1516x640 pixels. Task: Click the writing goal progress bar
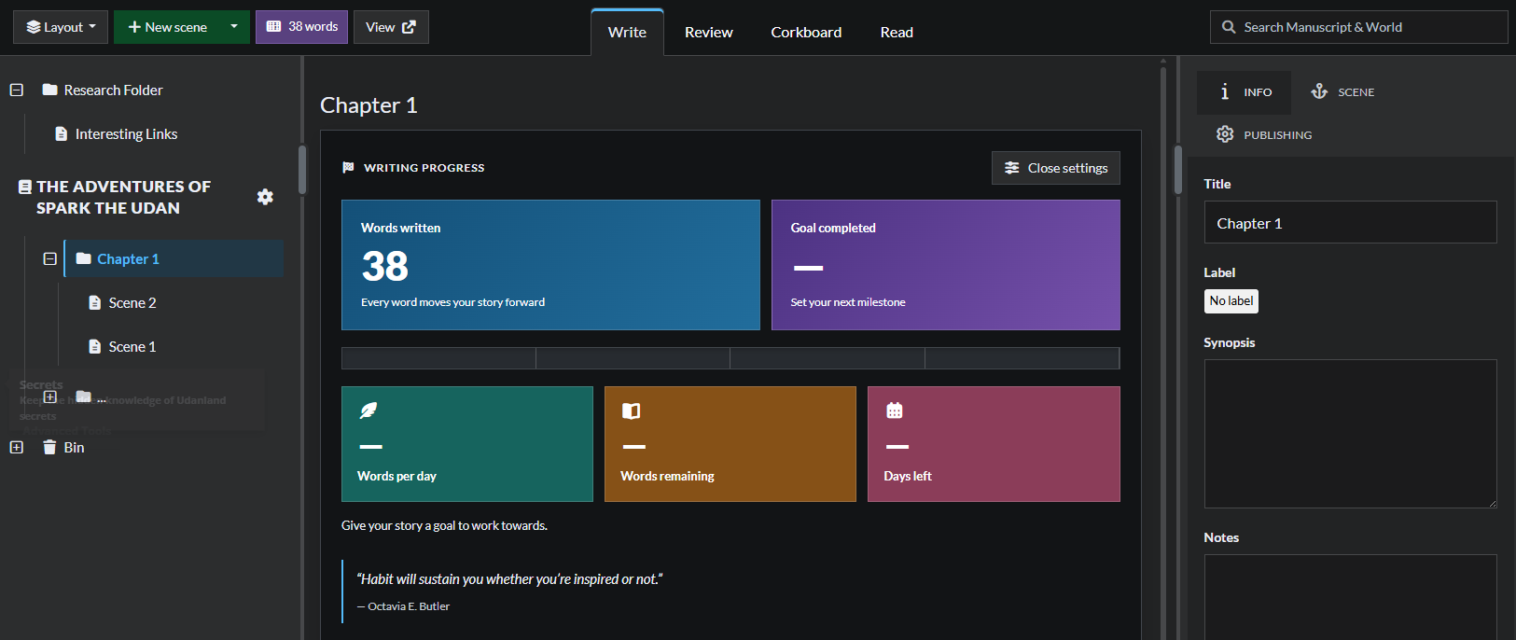[x=730, y=358]
